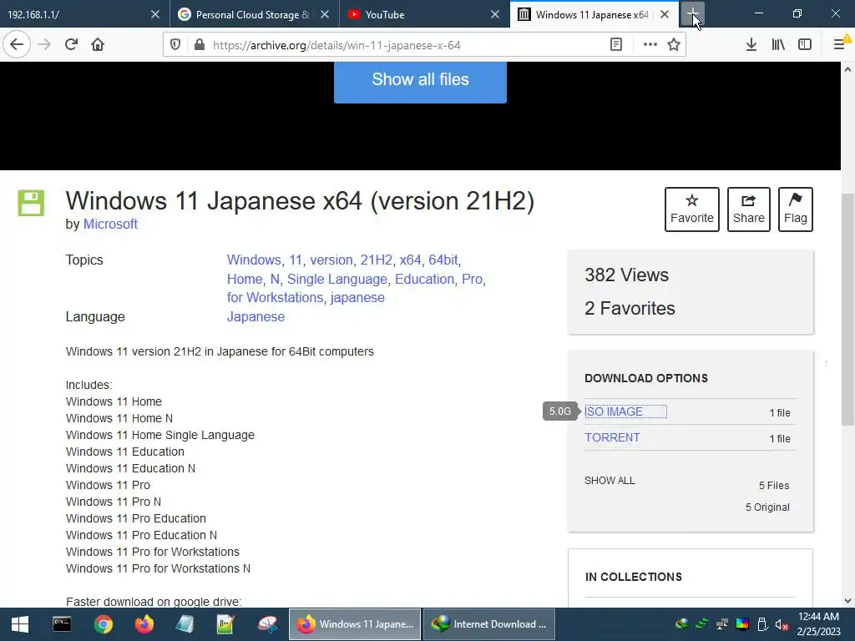Switch to Internet Download Manager window
This screenshot has height=641, width=855.
pos(489,624)
